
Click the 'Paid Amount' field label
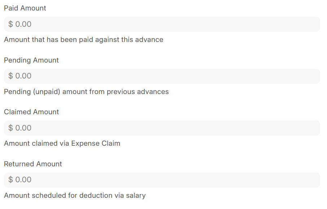(25, 8)
